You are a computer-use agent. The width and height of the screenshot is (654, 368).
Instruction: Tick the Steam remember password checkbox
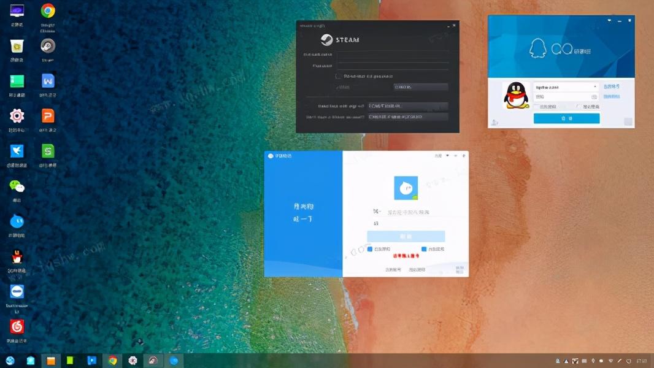click(x=338, y=77)
